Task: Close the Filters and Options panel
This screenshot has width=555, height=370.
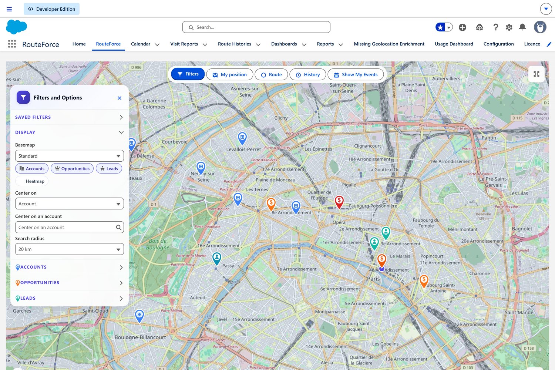Action: pos(119,98)
